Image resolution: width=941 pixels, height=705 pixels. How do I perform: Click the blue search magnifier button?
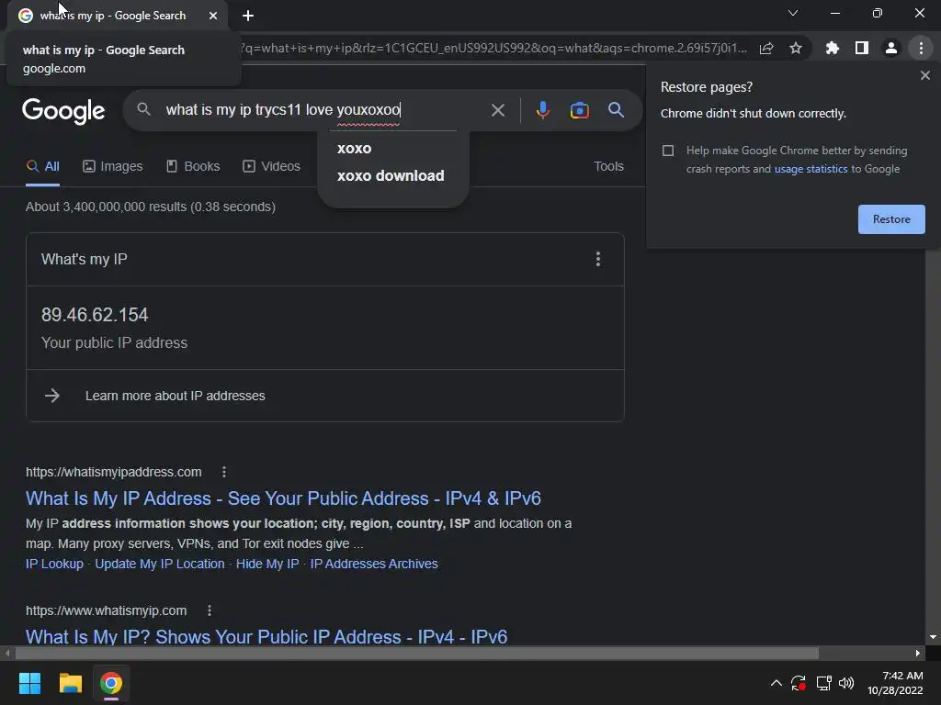click(616, 110)
